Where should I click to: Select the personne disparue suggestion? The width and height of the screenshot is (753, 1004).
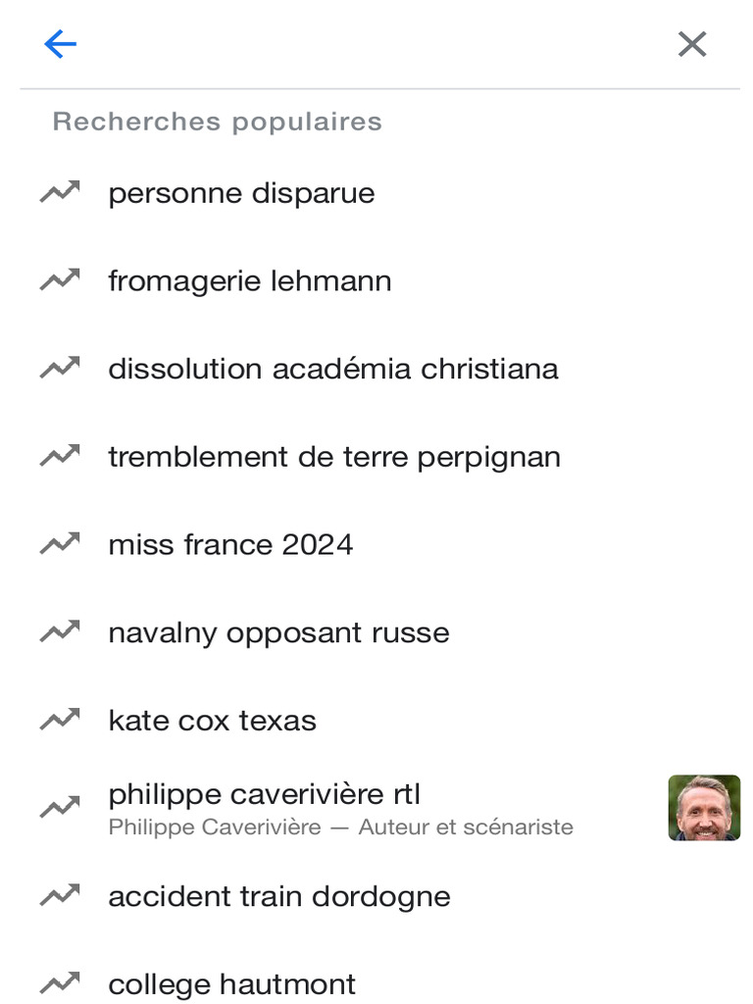click(376, 193)
